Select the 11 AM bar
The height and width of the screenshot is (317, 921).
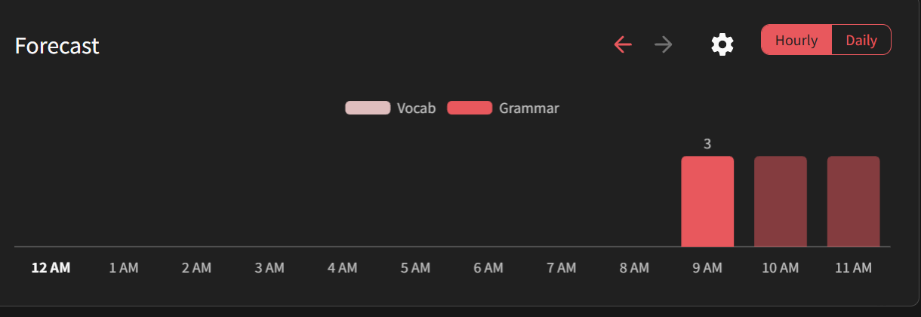854,201
